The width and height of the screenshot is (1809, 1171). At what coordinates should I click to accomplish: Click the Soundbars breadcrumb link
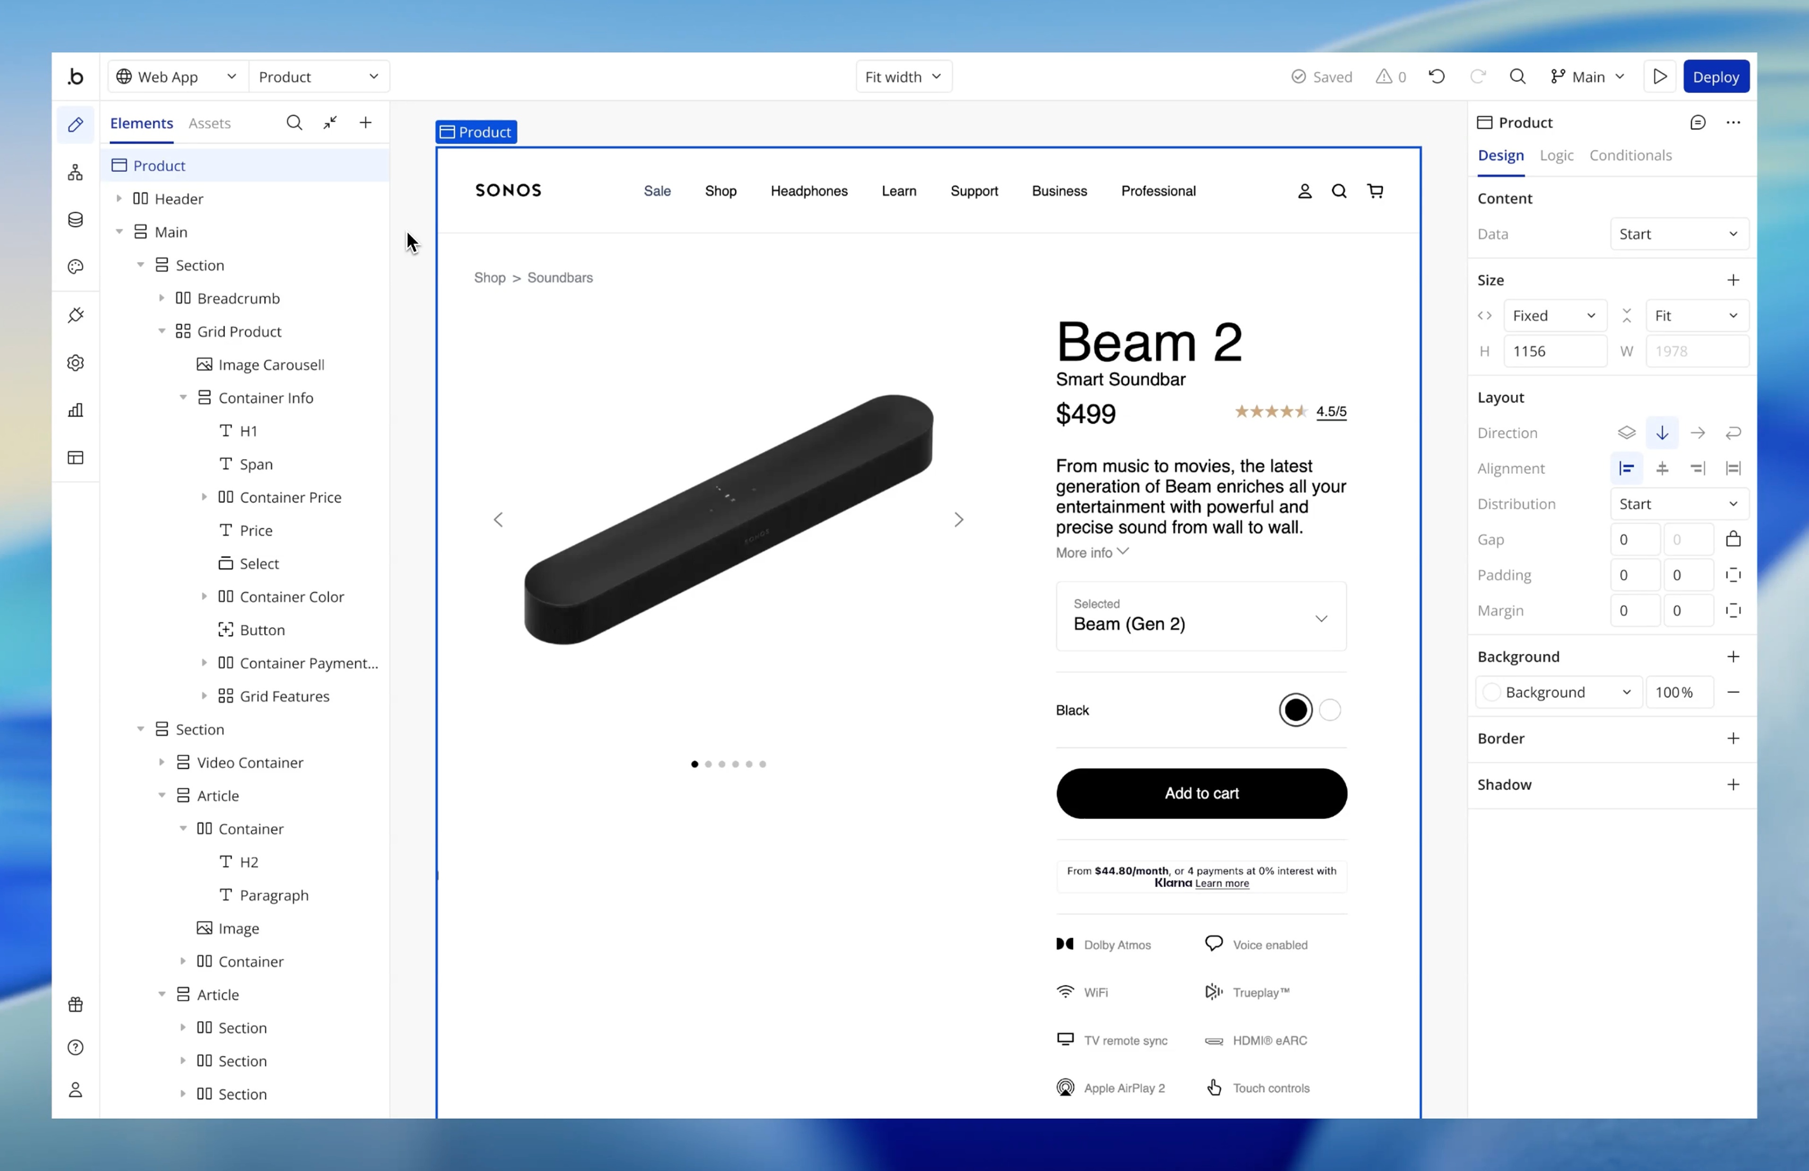[560, 278]
